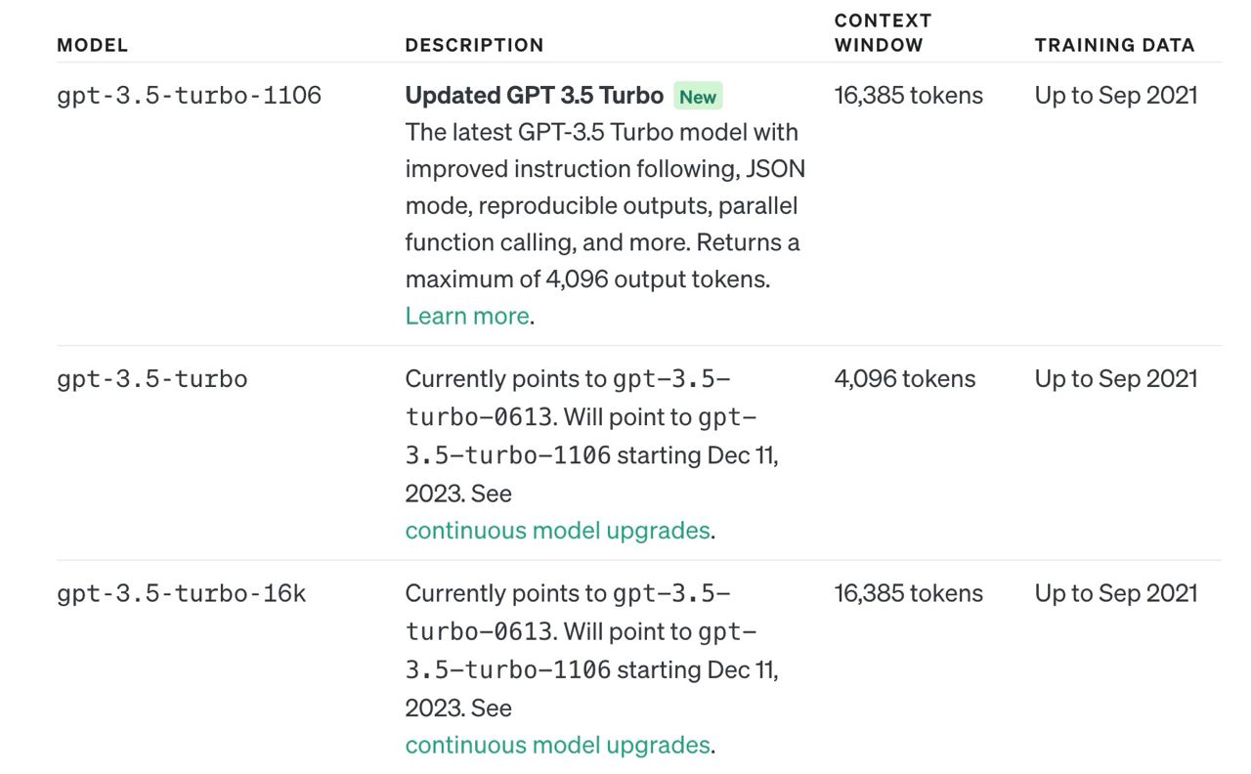The height and width of the screenshot is (774, 1251).
Task: Open the Learn more link
Action: 467,316
